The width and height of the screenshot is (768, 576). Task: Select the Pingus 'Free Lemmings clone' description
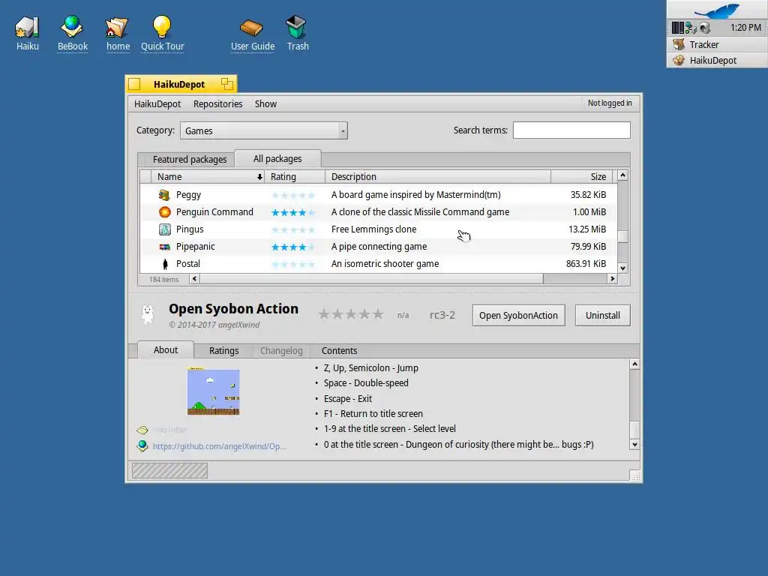coord(373,229)
